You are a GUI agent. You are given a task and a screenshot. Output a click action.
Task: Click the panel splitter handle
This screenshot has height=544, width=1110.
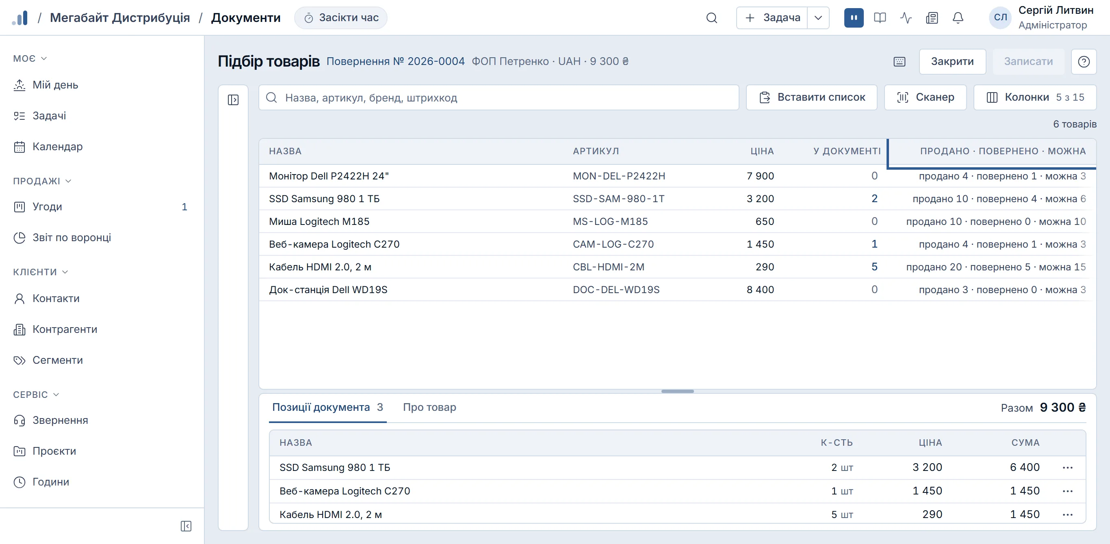tap(677, 391)
